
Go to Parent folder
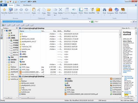pyautogui.click(x=16, y=11)
